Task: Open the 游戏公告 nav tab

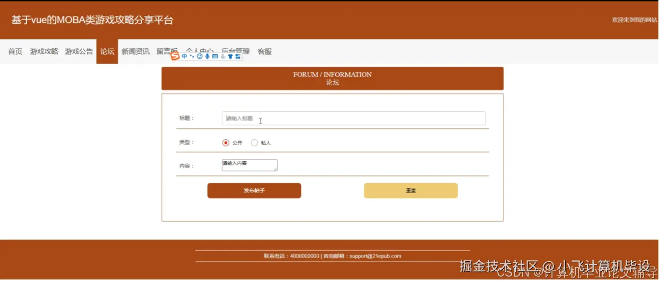Action: [79, 51]
